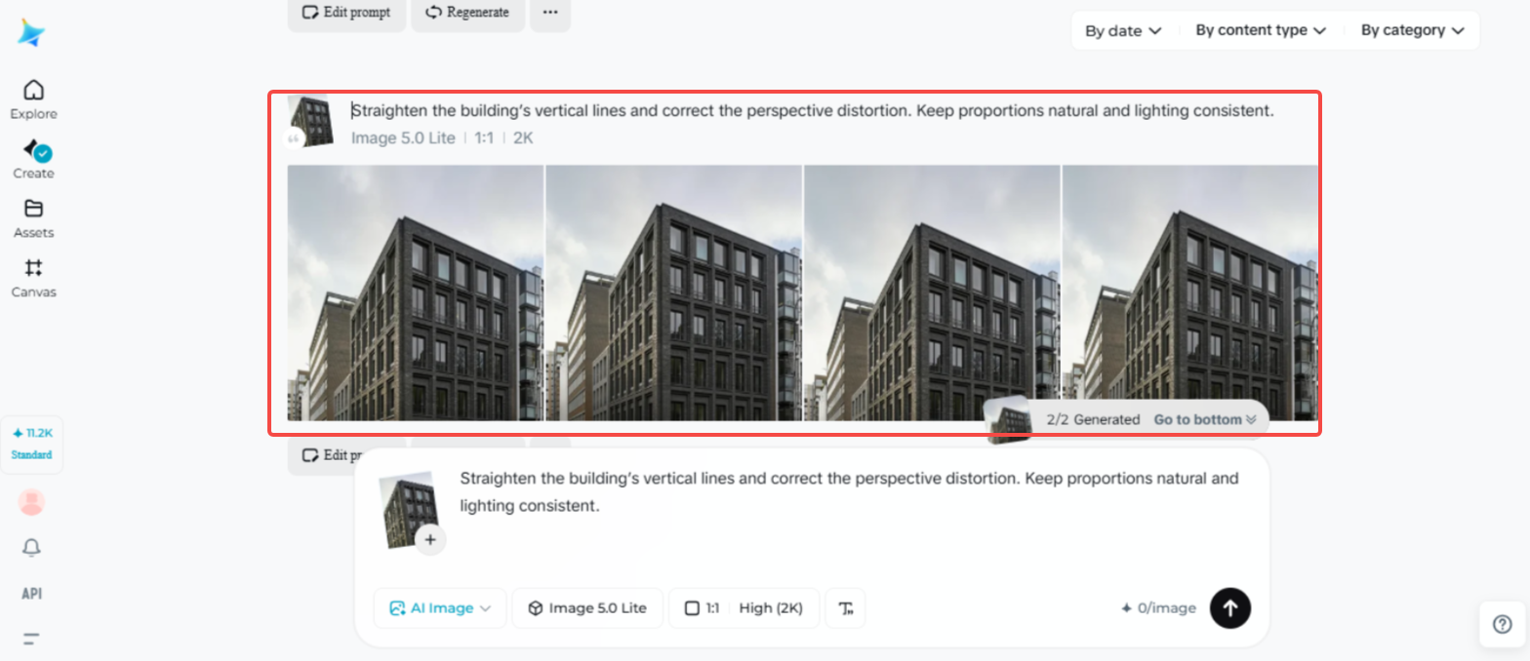Open the Explore page

tap(33, 99)
